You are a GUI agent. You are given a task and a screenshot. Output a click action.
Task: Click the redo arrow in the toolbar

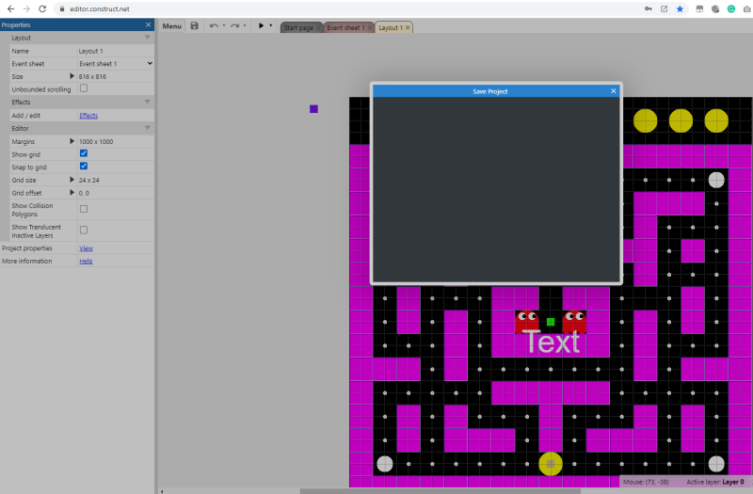point(234,26)
